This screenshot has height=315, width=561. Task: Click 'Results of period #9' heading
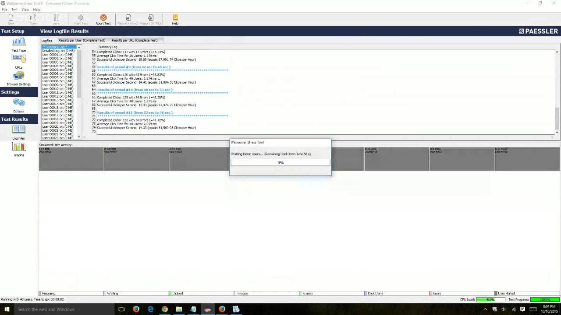[134, 67]
